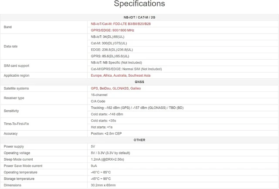
Task: Select the NB-IoT/Cat-M FDD-LTE B3/B8/B20/B28 value
Action: pos(121,24)
